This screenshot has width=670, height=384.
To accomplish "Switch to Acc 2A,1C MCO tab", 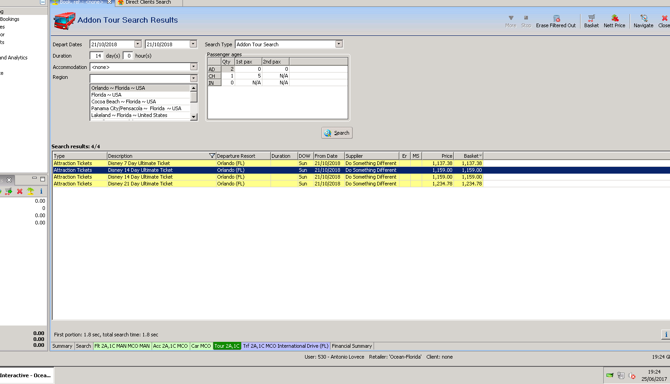I will tap(170, 346).
